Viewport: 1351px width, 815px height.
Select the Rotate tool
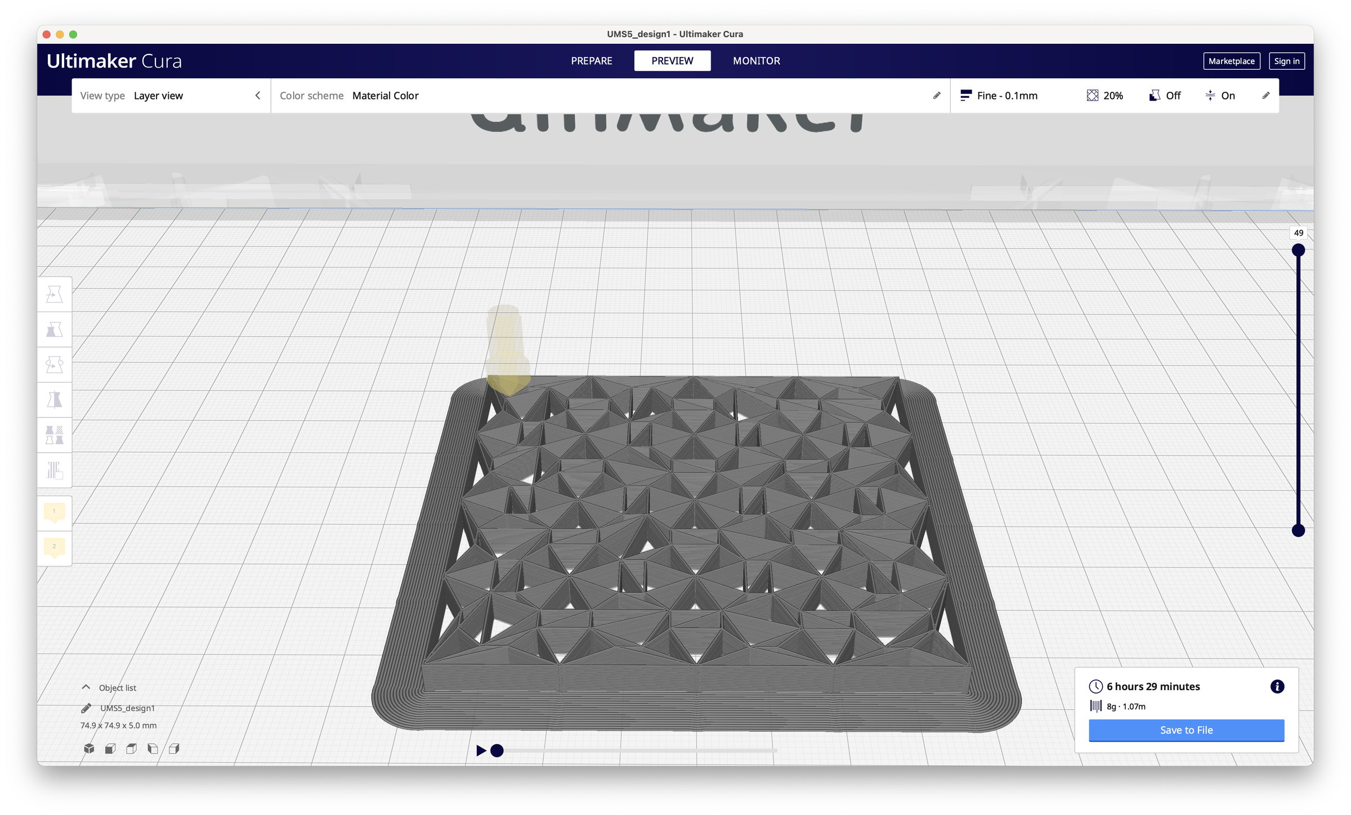point(55,364)
